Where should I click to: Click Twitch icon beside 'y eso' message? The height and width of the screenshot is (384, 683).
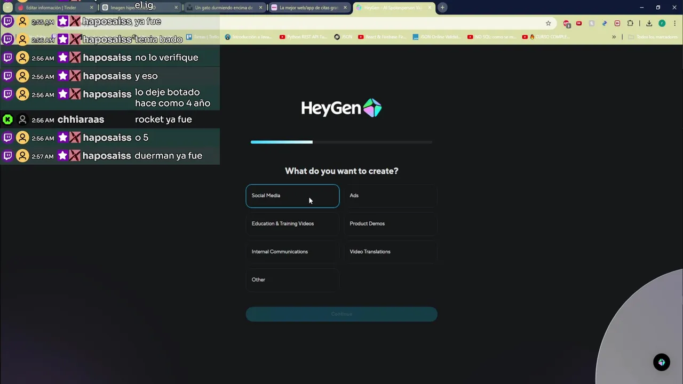pos(7,76)
